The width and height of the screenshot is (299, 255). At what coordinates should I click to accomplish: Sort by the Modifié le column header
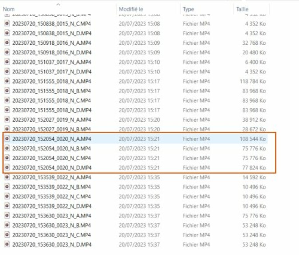click(x=131, y=9)
